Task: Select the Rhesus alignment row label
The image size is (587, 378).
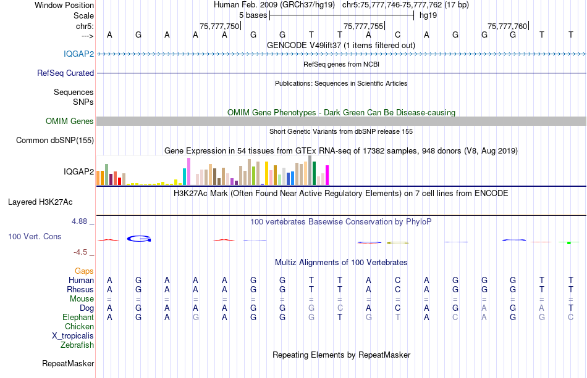Action: click(80, 289)
